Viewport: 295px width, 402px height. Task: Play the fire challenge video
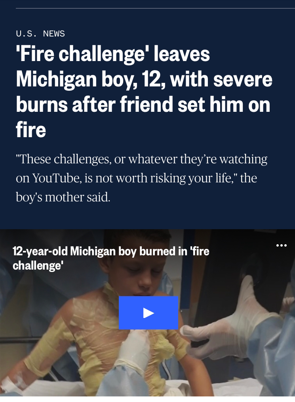click(x=148, y=312)
